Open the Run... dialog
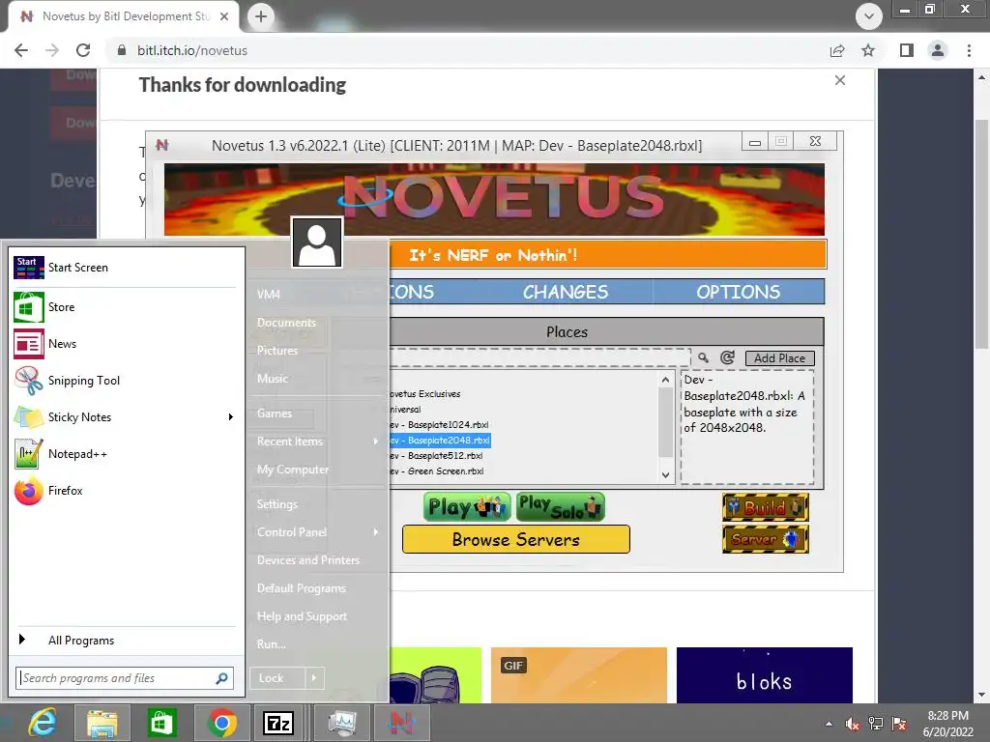The width and height of the screenshot is (990, 742). [271, 644]
